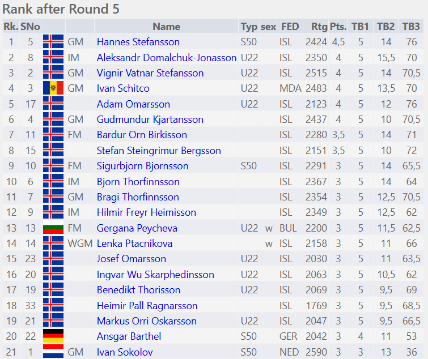Click the TB1 column header
This screenshot has height=359, width=428.
click(360, 27)
